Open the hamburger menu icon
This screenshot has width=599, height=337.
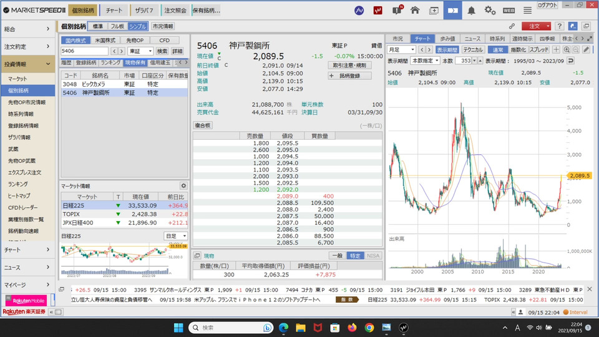coord(528,11)
